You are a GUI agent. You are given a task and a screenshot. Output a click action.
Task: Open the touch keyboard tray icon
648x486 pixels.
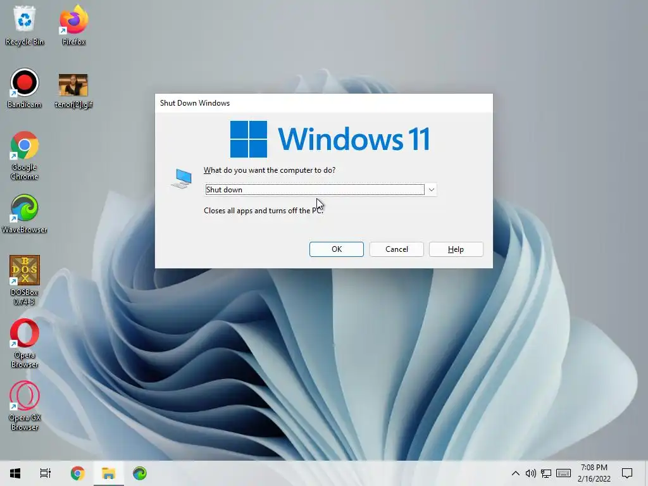tap(563, 473)
